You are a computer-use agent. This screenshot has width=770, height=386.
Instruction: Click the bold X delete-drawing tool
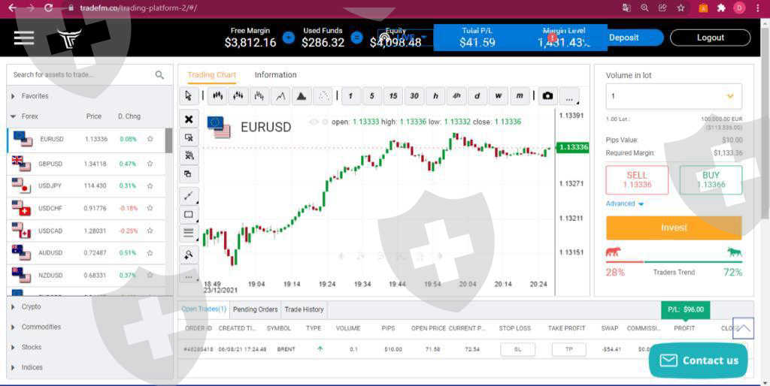pos(189,119)
